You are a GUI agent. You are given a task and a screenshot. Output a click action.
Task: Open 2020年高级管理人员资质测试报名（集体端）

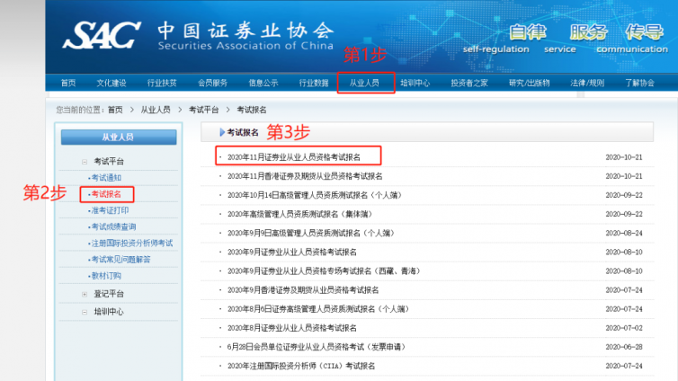click(300, 214)
